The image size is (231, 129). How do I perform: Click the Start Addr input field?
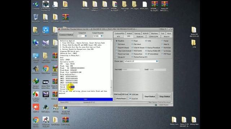pyautogui.click(x=131, y=70)
